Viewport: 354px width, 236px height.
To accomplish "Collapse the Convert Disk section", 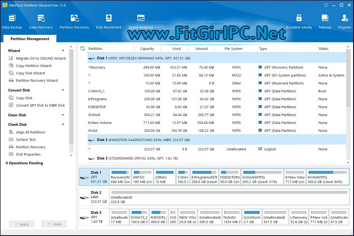I will [x=63, y=90].
